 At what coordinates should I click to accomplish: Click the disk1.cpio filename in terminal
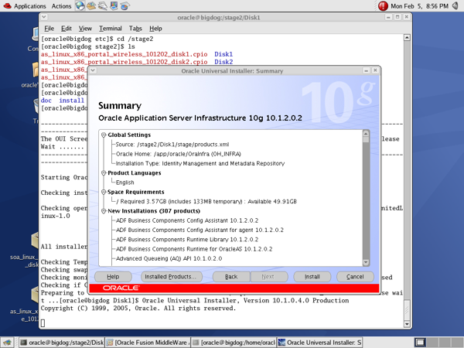[x=124, y=54]
